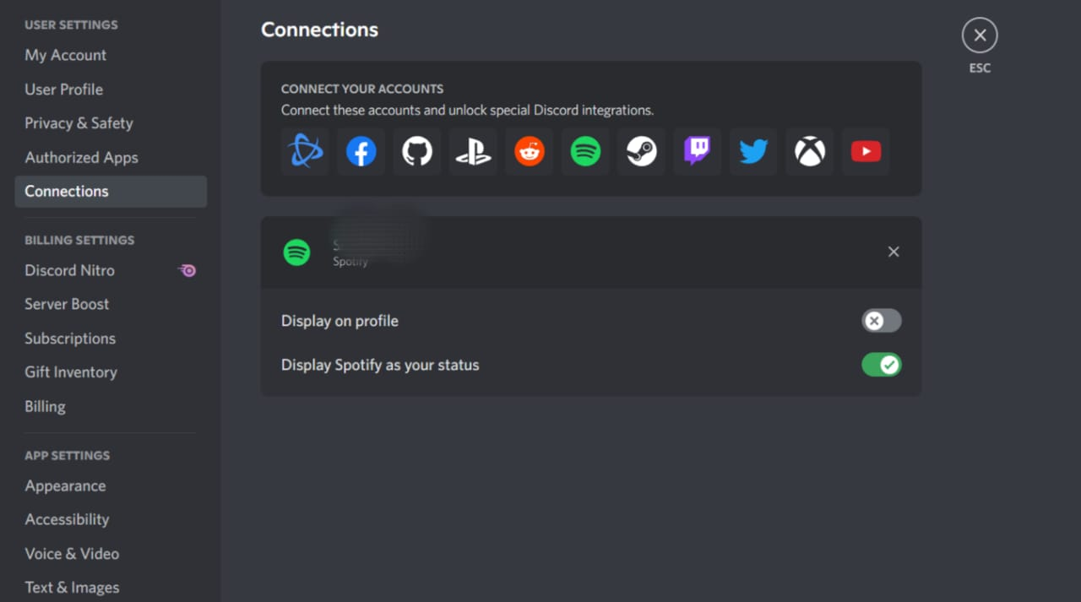Connect a Battle.net account
Image resolution: width=1081 pixels, height=602 pixels.
pos(305,152)
